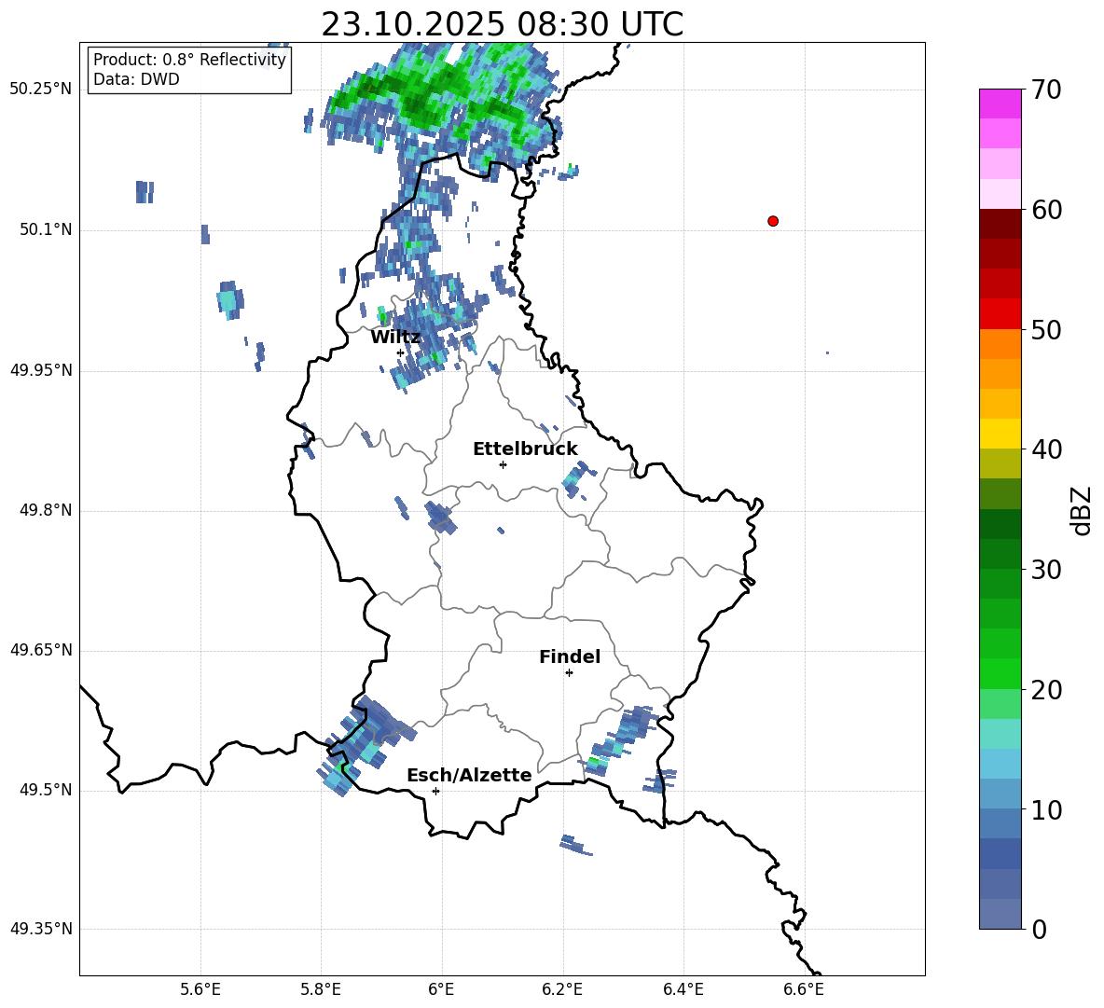The height and width of the screenshot is (1008, 1104).
Task: Click the Wiltz station cross marker
Action: 401,352
